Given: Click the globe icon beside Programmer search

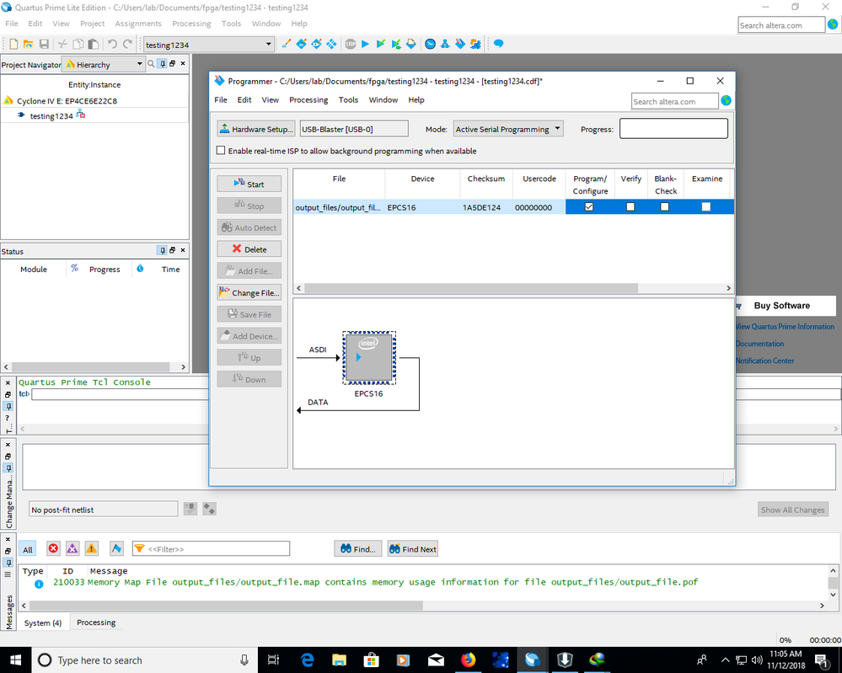Looking at the screenshot, I should [726, 101].
